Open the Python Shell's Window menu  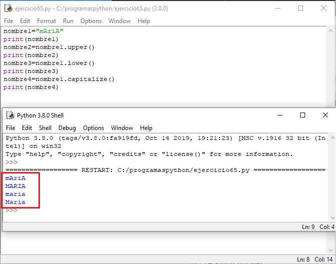(122, 128)
